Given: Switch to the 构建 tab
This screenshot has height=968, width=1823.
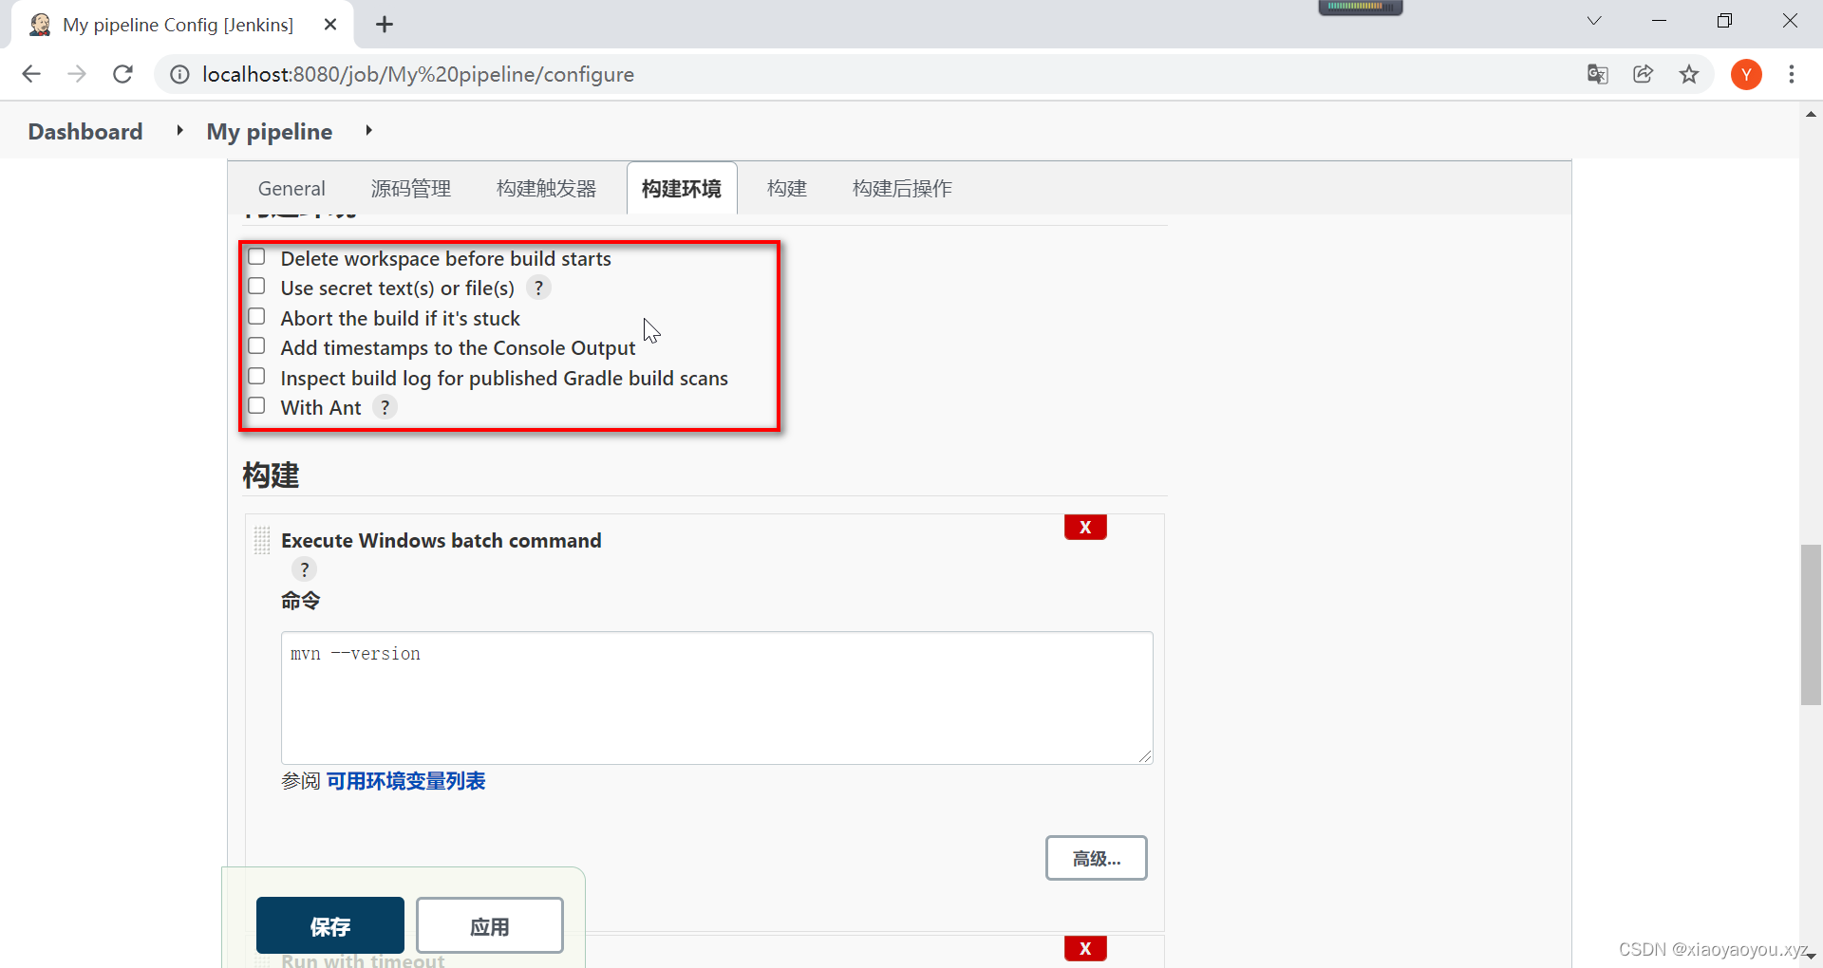Looking at the screenshot, I should [787, 189].
